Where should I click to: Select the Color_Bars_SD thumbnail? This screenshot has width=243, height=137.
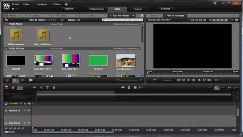pyautogui.click(x=71, y=61)
